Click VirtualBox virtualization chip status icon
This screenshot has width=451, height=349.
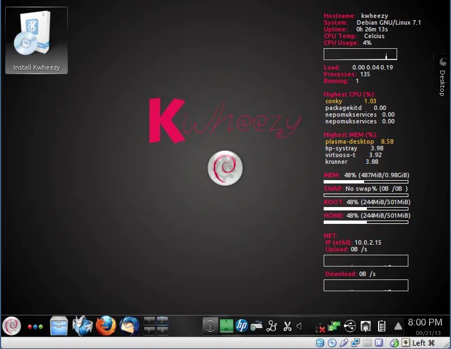tap(379, 343)
